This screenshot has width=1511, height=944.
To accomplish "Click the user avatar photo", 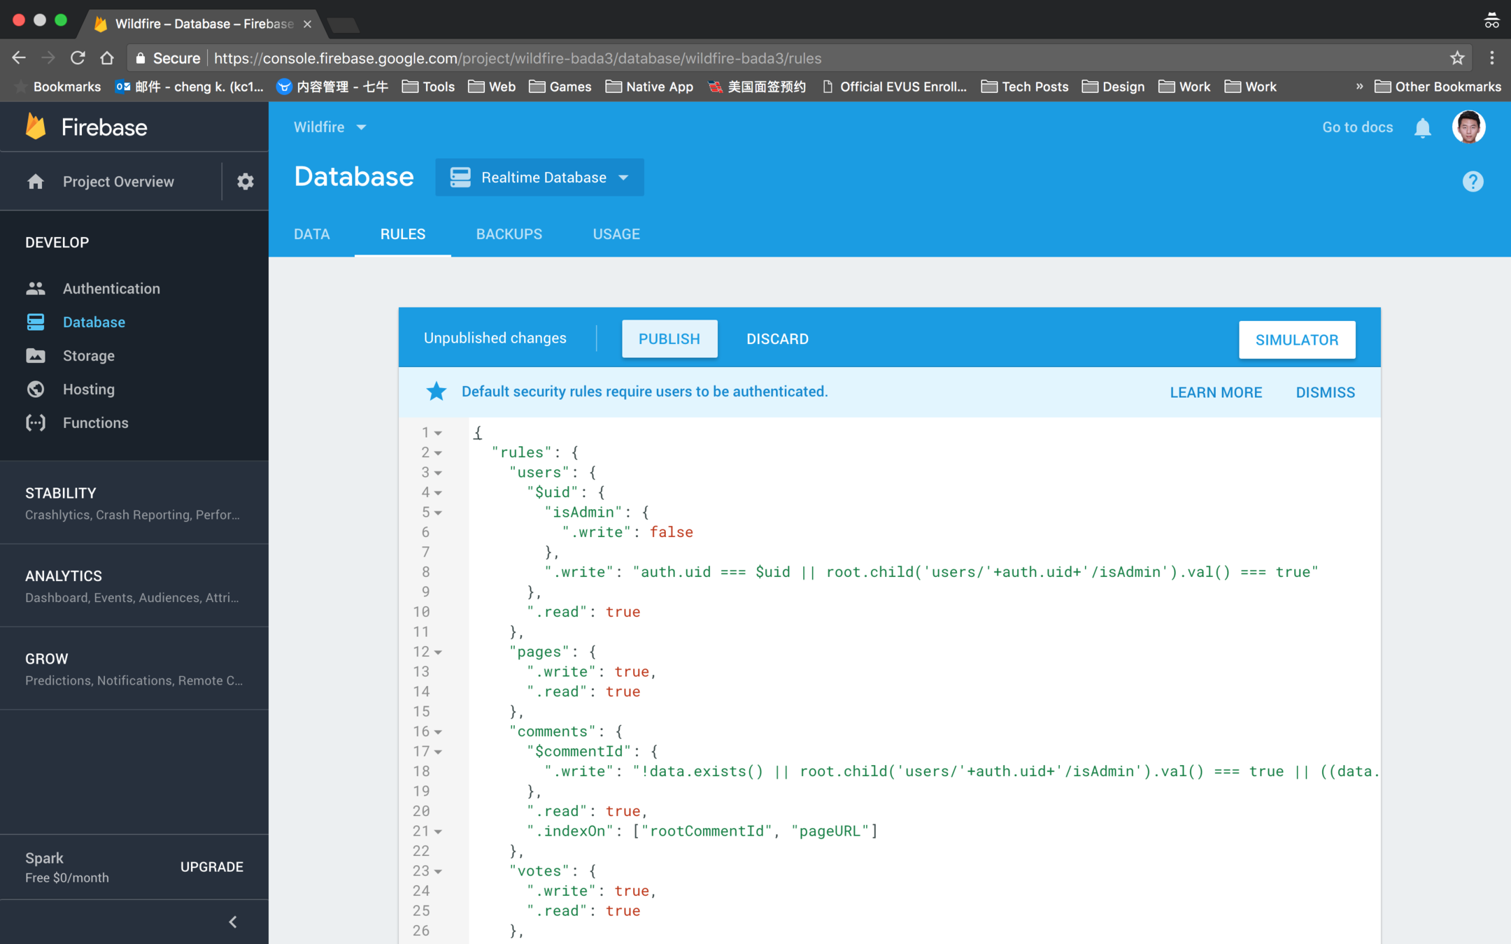I will 1468,127.
